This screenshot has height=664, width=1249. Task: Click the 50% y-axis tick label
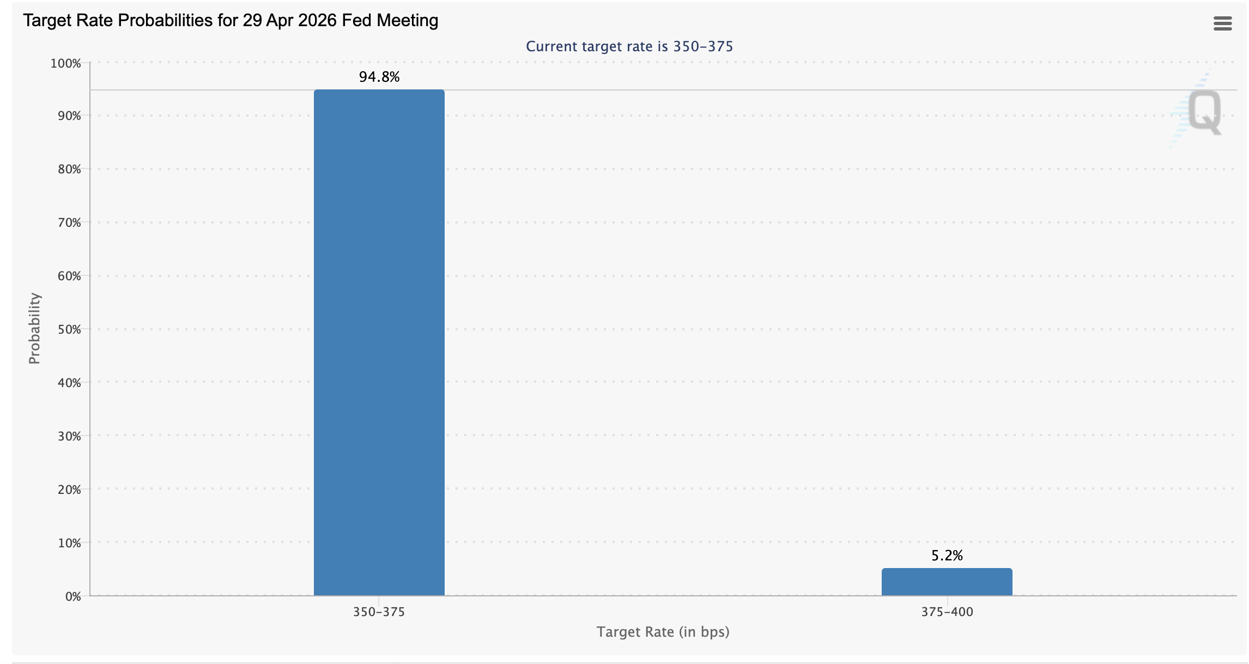pos(69,329)
